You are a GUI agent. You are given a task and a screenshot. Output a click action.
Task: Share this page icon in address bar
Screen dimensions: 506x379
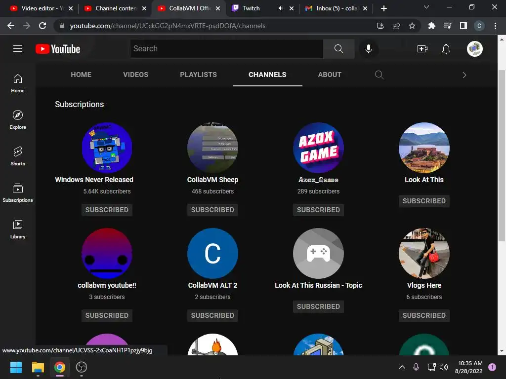396,26
